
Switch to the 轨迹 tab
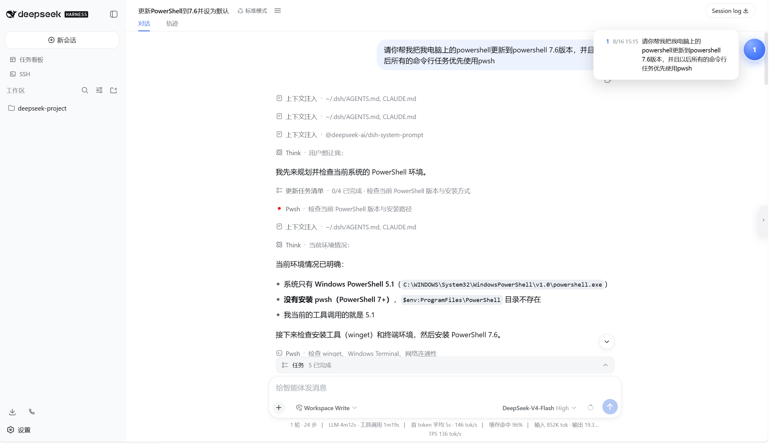(172, 24)
